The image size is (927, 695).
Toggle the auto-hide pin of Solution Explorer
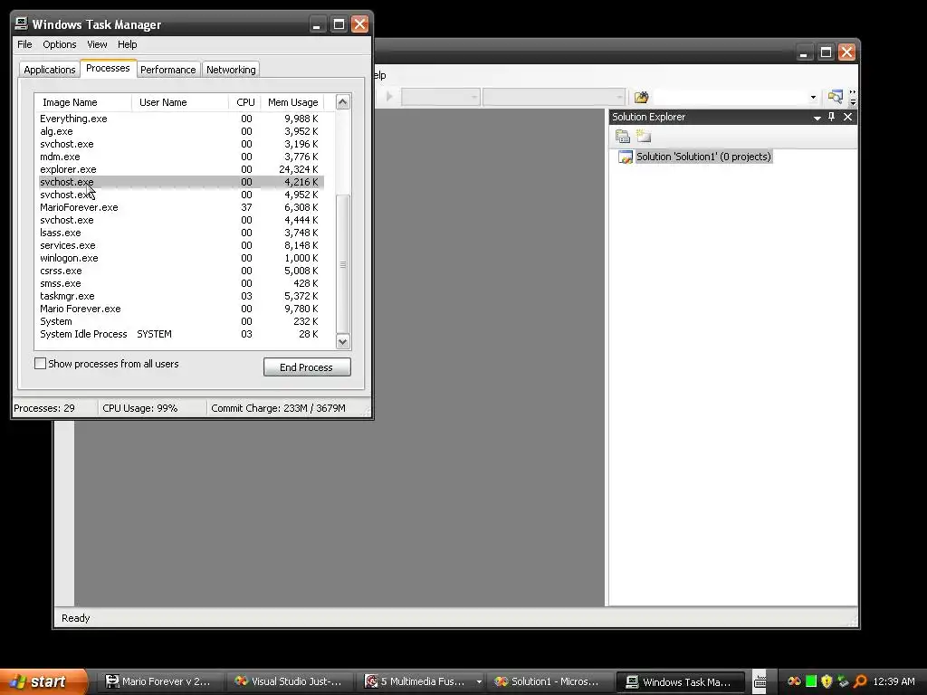[831, 117]
